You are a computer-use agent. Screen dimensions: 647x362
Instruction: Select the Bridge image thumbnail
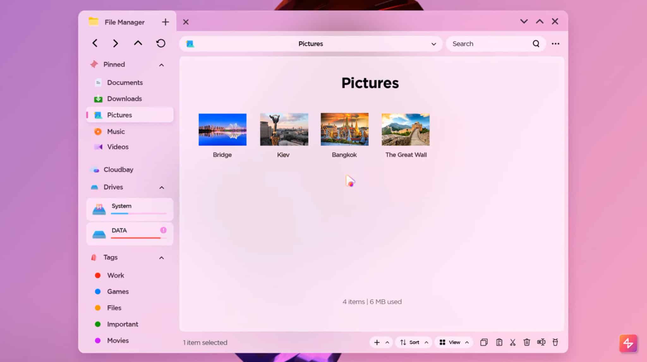click(x=222, y=129)
